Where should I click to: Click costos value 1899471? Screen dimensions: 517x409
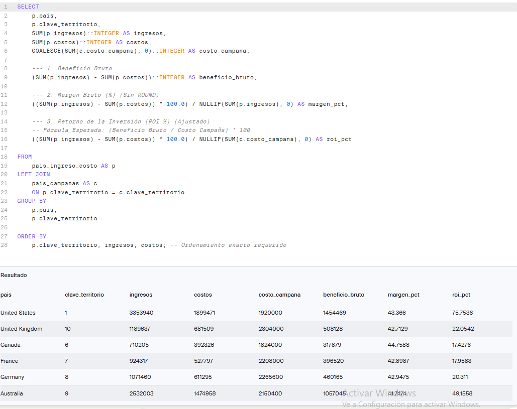pos(204,313)
